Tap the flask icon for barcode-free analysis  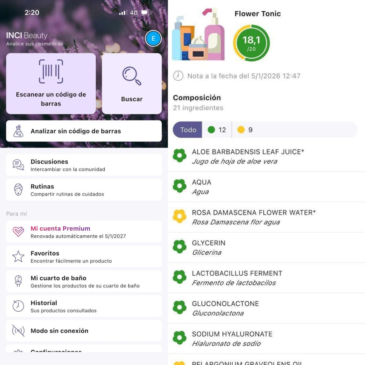point(18,131)
